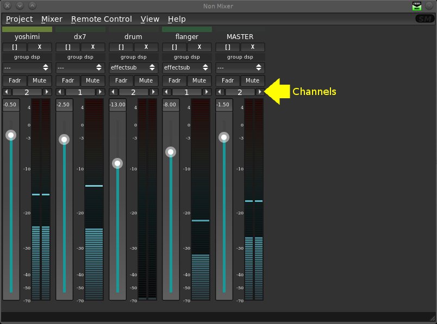Open the Mixer menu
This screenshot has width=437, height=324.
point(52,19)
